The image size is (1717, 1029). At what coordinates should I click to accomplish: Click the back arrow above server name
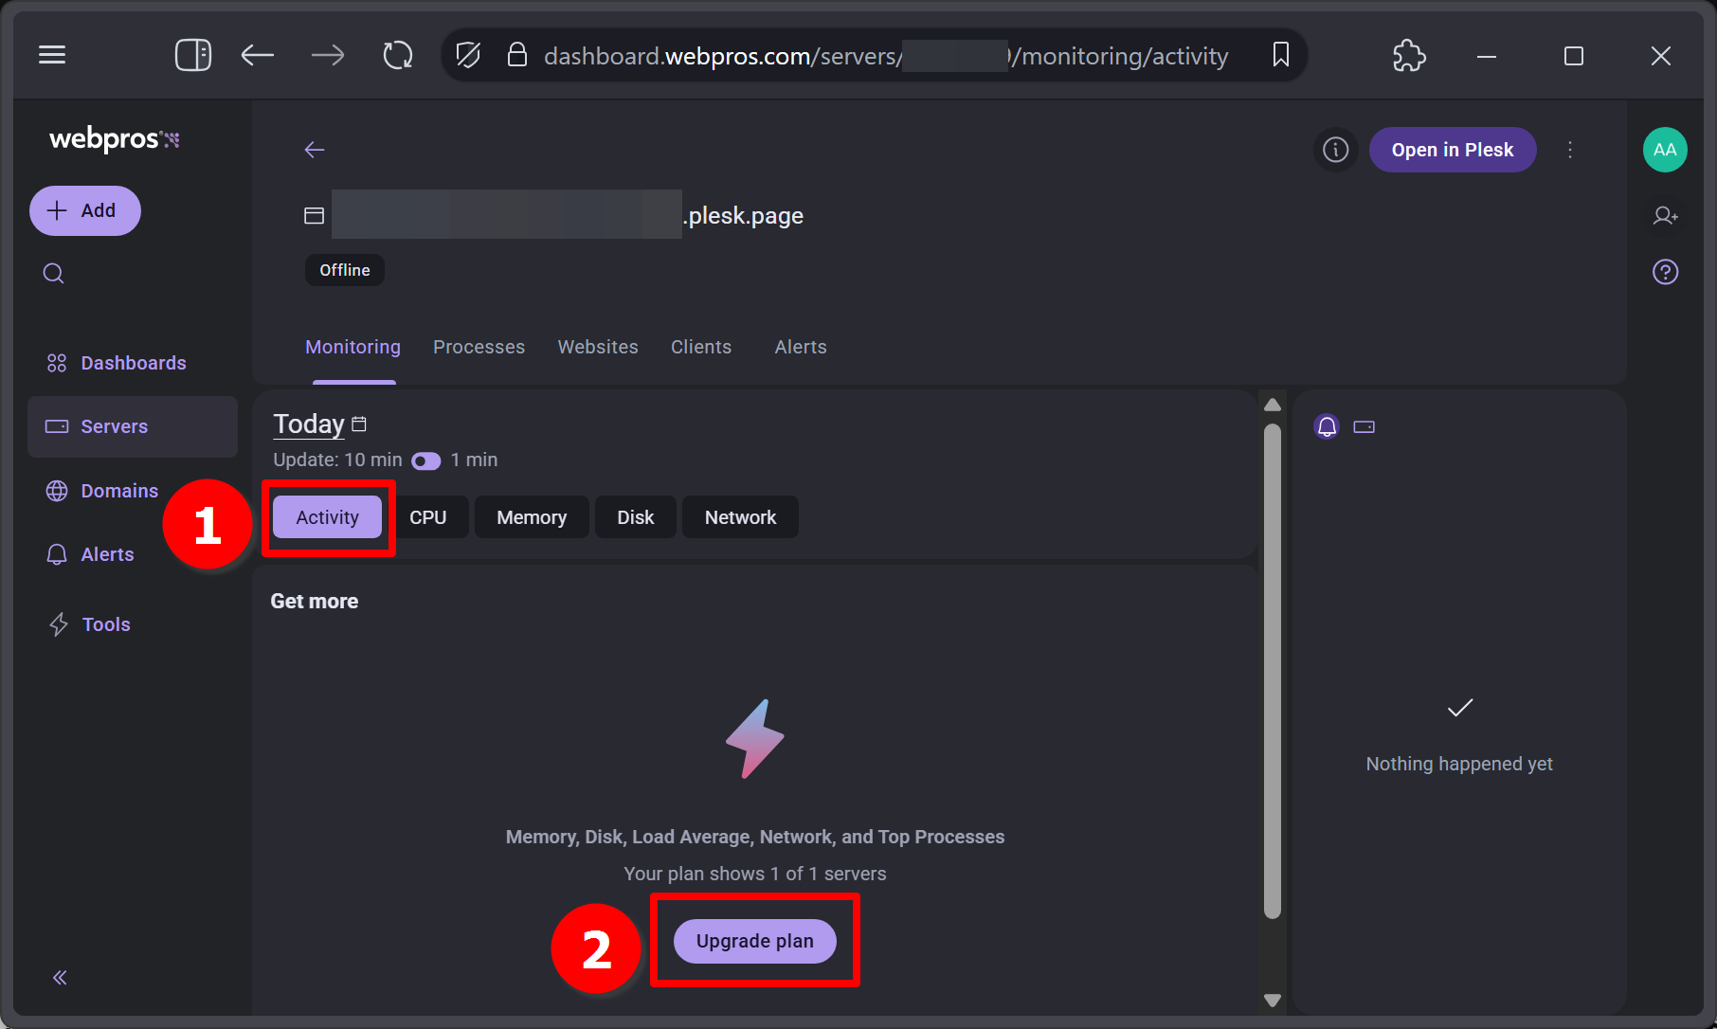point(315,150)
